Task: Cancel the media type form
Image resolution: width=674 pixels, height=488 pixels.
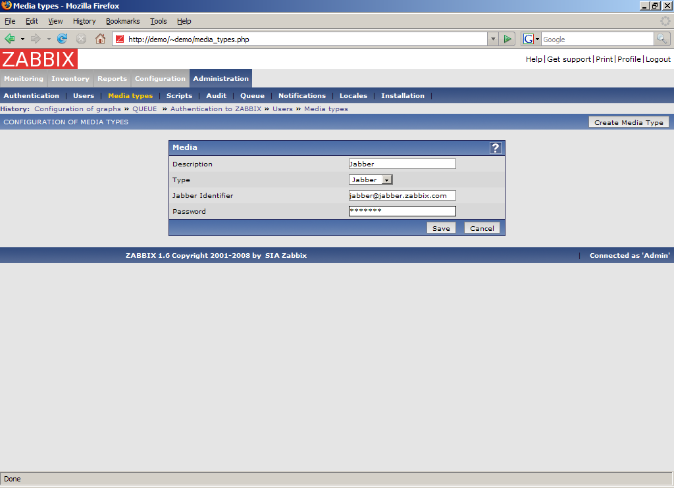Action: click(x=482, y=228)
